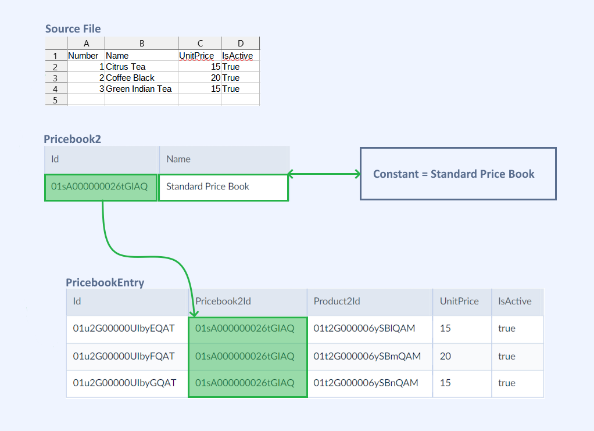Click the Source File heading
594x431 pixels.
(73, 29)
